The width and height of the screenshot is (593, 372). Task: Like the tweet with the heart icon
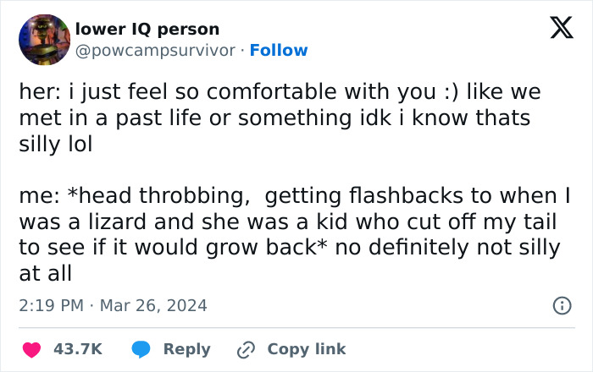click(32, 348)
